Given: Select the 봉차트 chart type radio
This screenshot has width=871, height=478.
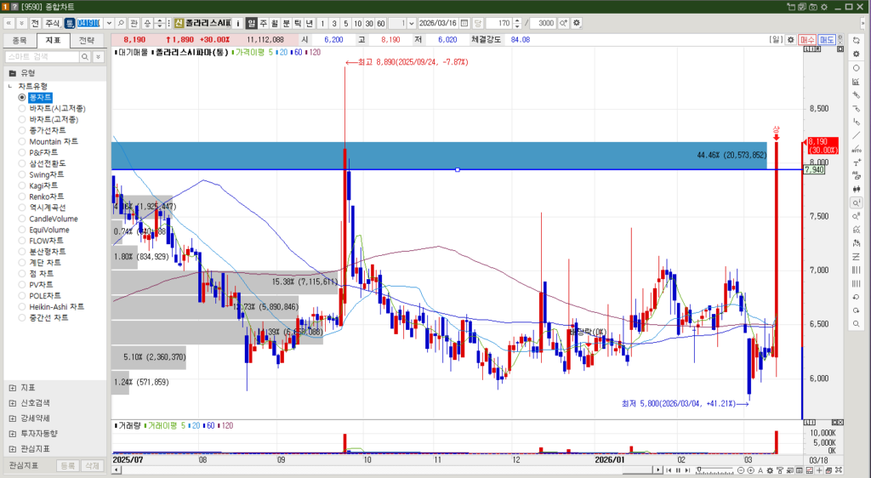Looking at the screenshot, I should point(22,98).
